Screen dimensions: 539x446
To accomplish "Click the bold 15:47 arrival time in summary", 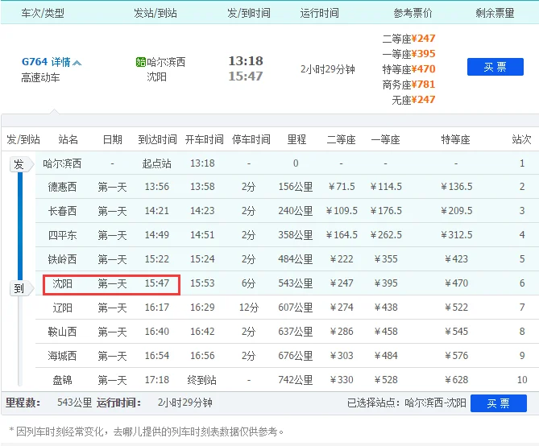I will [246, 76].
